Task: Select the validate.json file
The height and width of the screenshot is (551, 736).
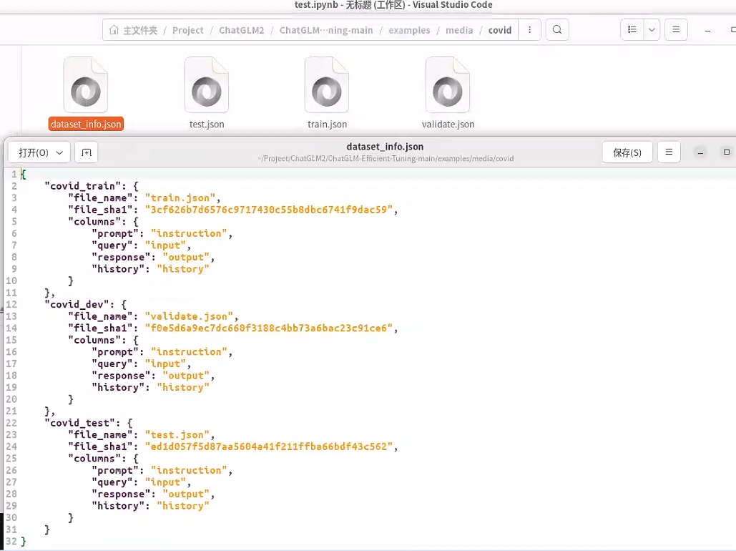Action: point(448,85)
